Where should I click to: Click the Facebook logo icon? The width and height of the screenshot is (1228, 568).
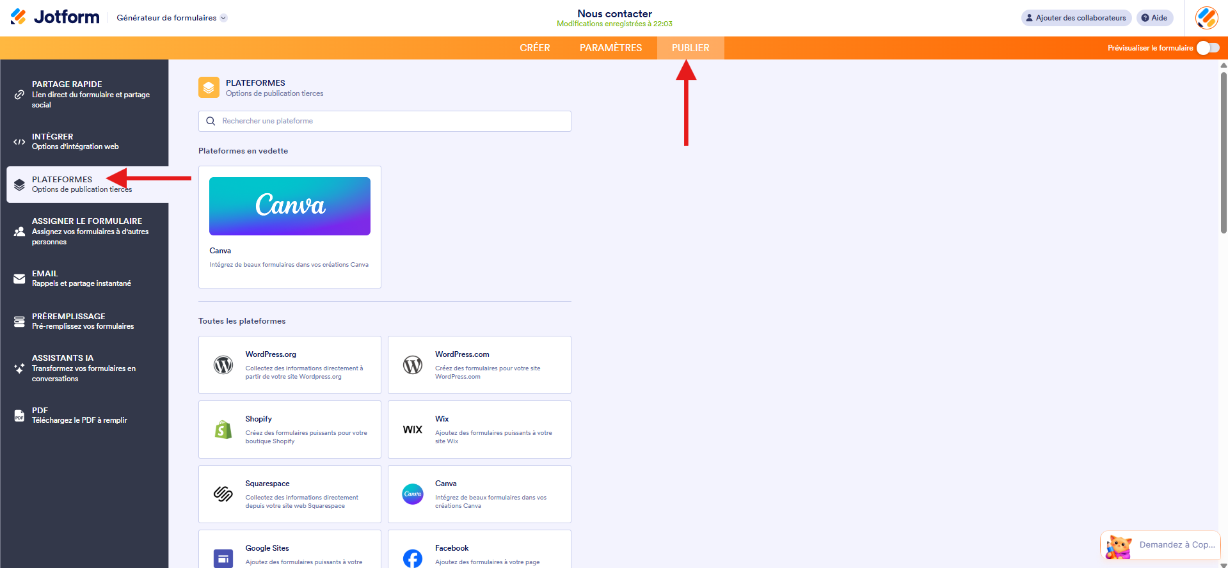[x=413, y=558]
